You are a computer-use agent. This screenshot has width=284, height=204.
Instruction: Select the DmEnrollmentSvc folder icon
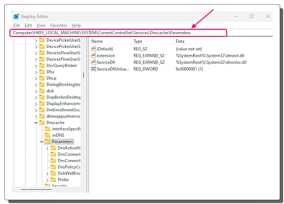coord(42,110)
